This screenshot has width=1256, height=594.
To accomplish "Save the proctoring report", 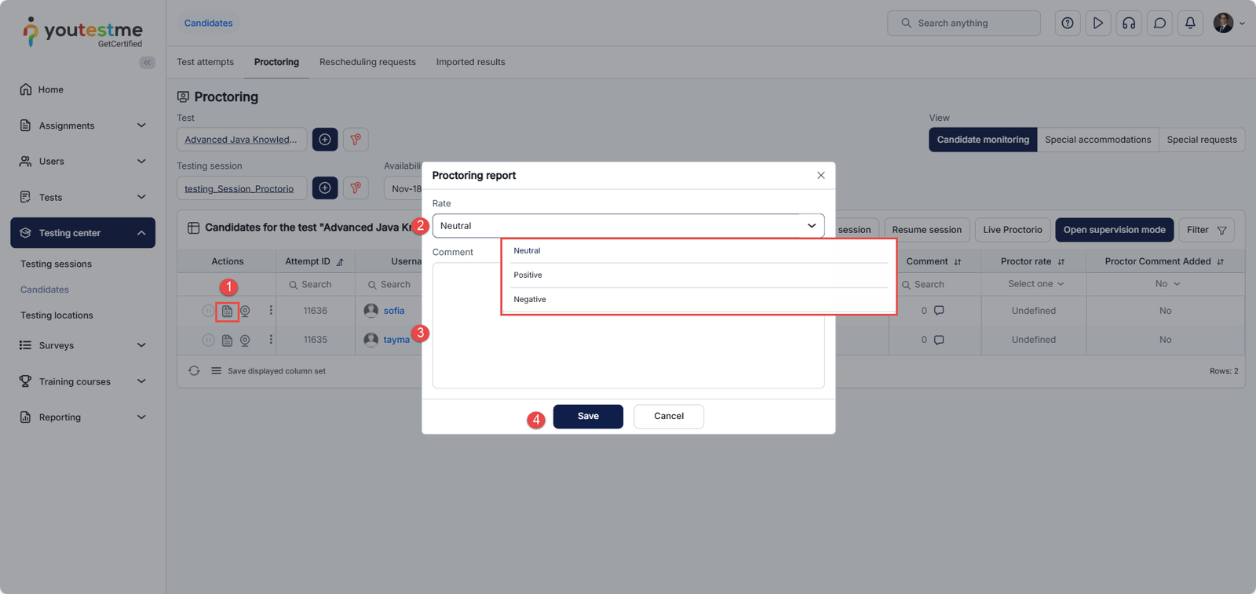I will click(588, 417).
